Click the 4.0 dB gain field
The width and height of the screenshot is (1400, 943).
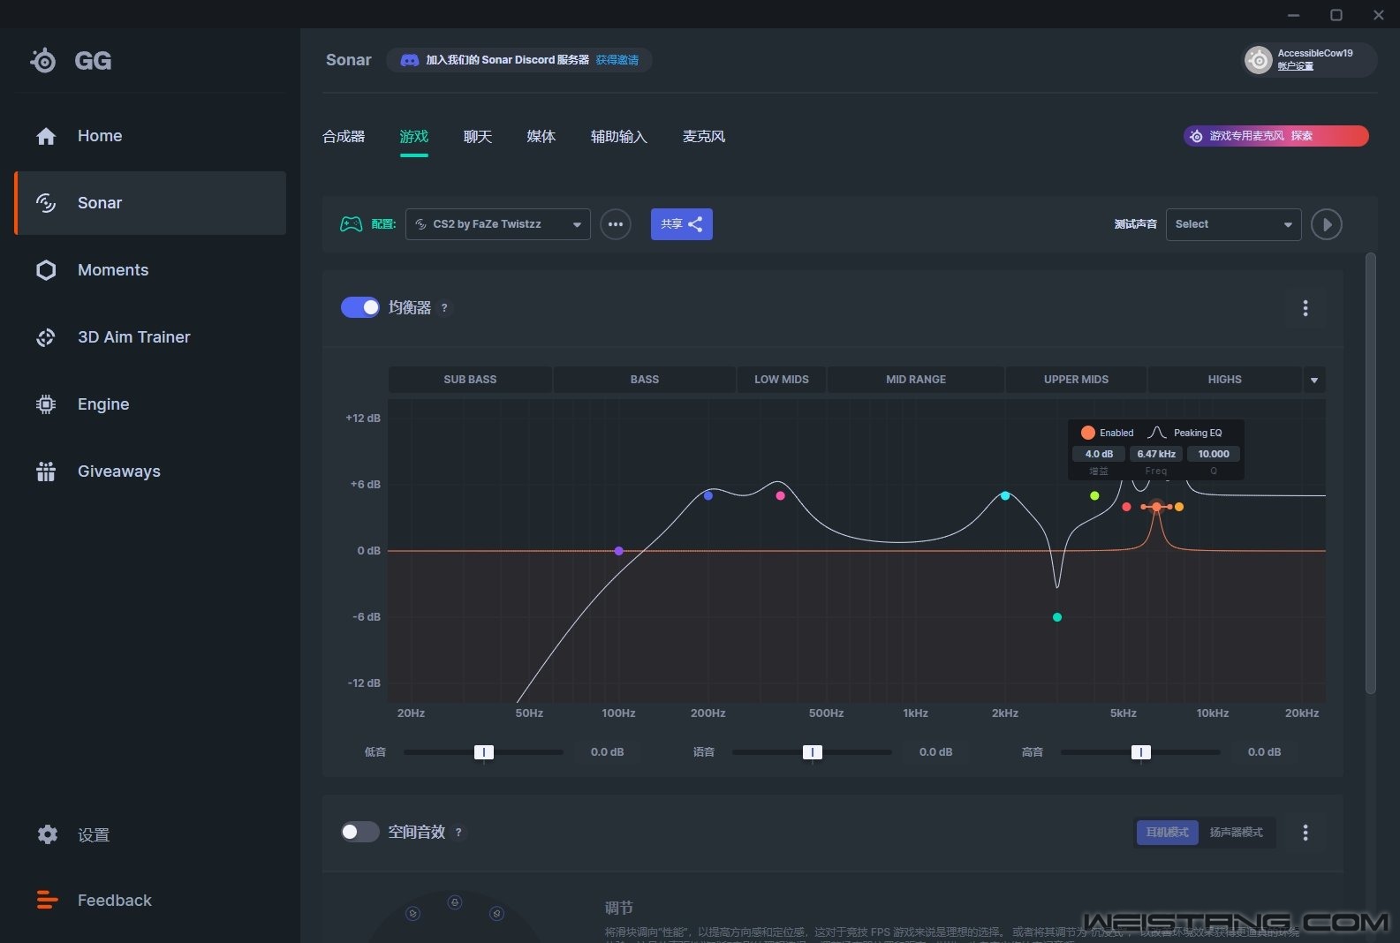pyautogui.click(x=1099, y=454)
